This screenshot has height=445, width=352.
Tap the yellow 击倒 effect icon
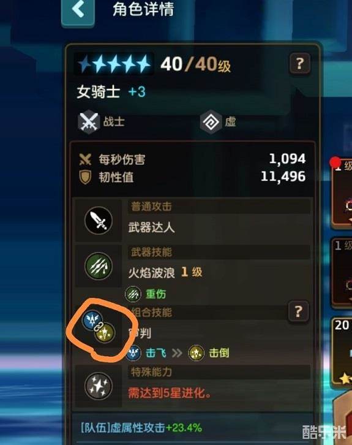196,353
